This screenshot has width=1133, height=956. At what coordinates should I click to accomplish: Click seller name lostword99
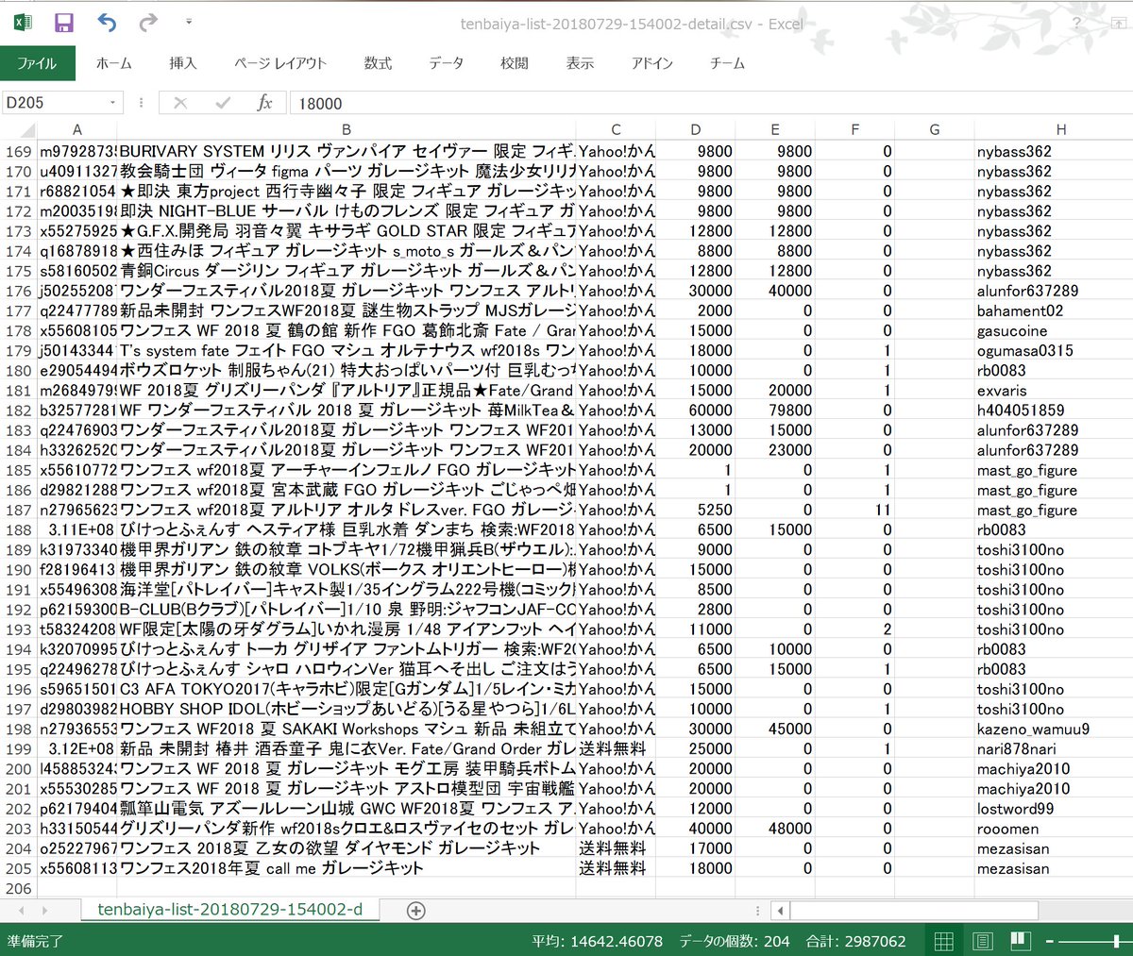[x=1015, y=808]
